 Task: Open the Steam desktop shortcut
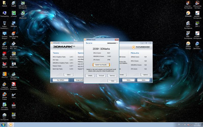tap(14, 96)
